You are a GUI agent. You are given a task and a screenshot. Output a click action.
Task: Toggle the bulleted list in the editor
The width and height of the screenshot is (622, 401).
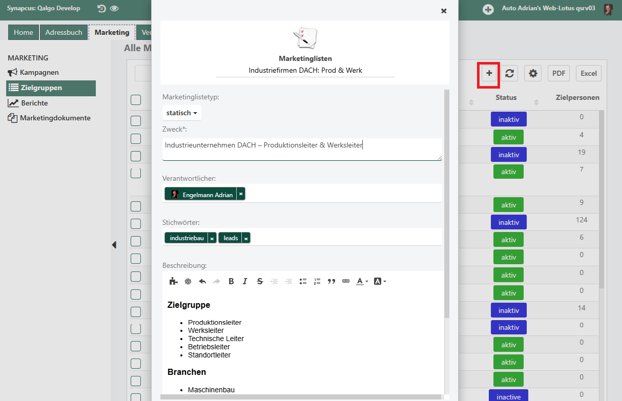coord(303,281)
